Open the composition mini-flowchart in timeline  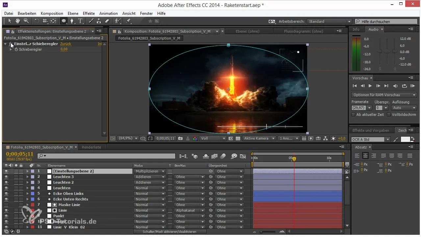coord(183,156)
